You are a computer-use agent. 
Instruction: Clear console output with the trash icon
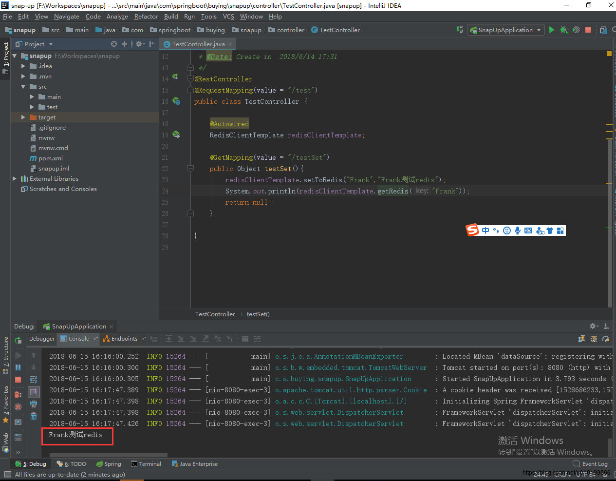34,416
